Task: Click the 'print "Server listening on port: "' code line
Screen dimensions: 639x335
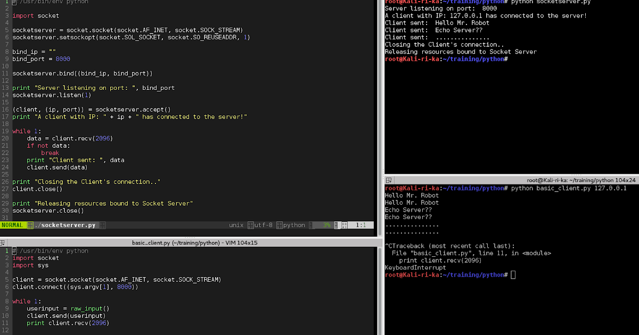Action: [x=93, y=88]
